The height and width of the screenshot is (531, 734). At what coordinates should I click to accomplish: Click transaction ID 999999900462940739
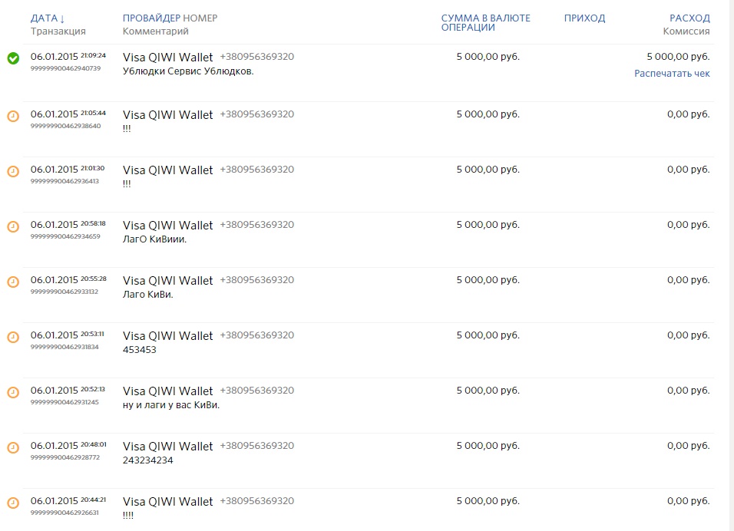click(x=65, y=68)
